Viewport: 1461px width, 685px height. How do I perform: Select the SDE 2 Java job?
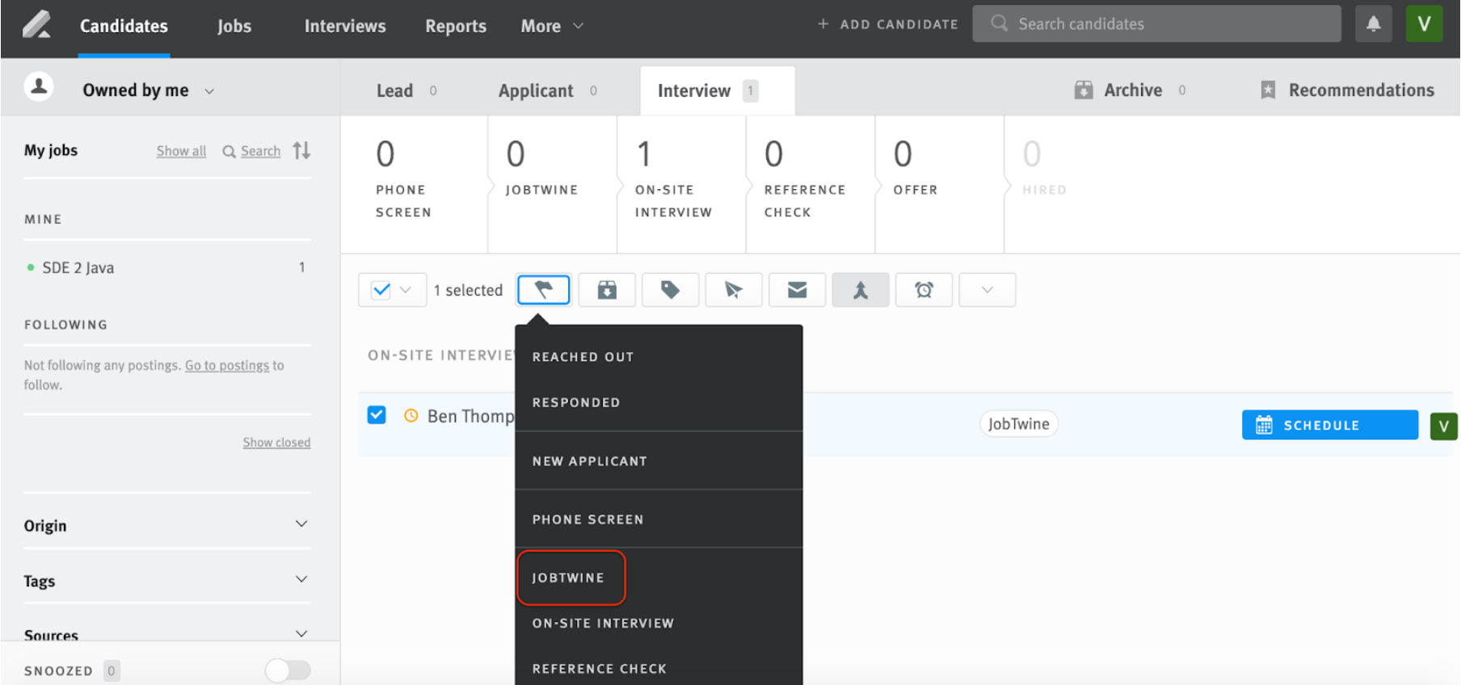point(167,267)
